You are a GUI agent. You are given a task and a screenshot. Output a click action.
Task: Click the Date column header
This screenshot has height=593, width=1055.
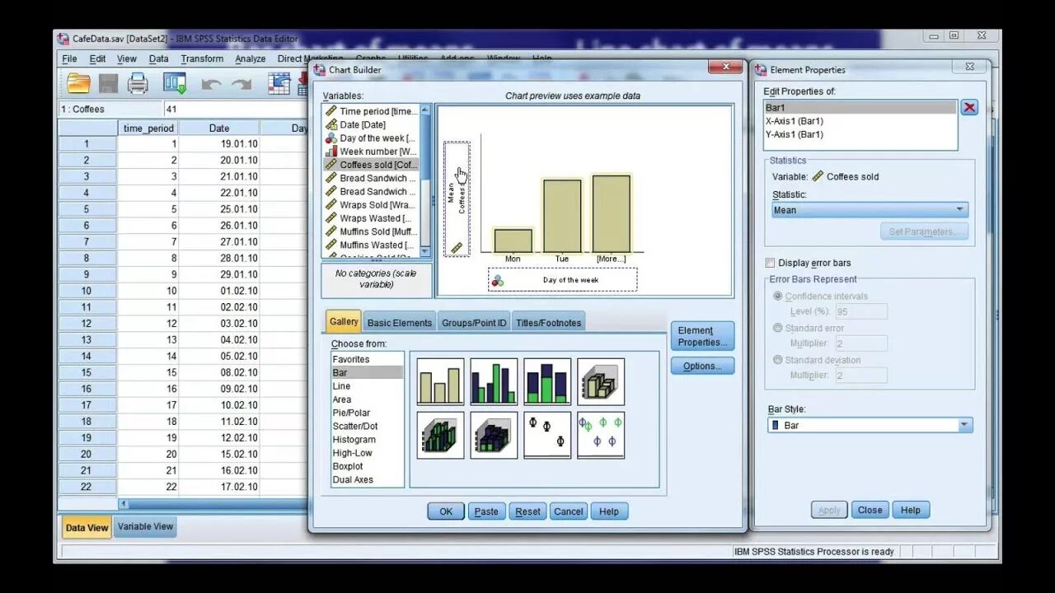tap(219, 128)
